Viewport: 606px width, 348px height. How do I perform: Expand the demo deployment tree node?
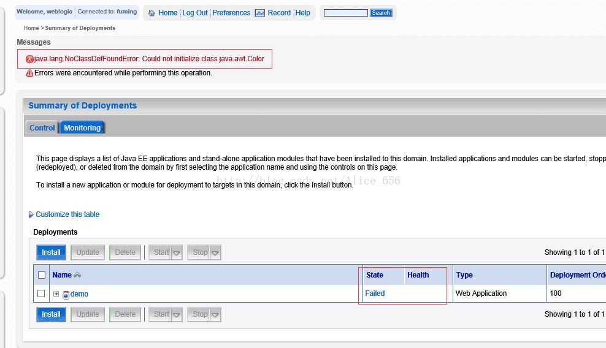point(56,294)
